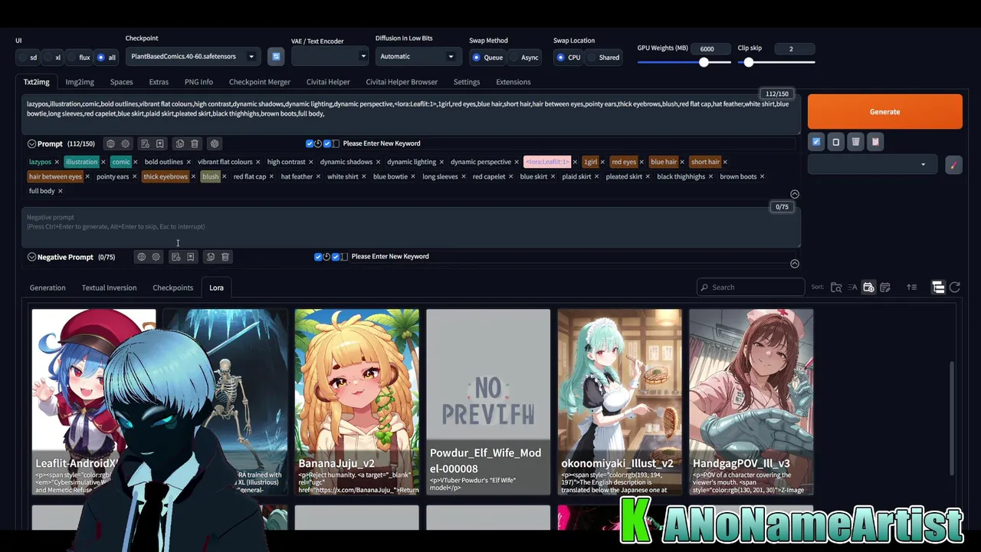
Task: Click the Prompt bookmark favorites icon
Action: pyautogui.click(x=159, y=143)
